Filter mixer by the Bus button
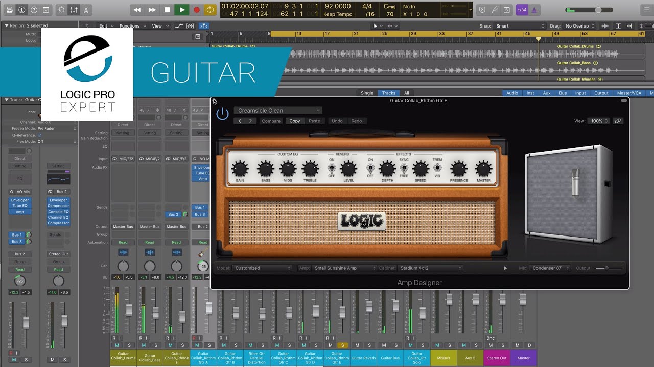 [x=563, y=93]
